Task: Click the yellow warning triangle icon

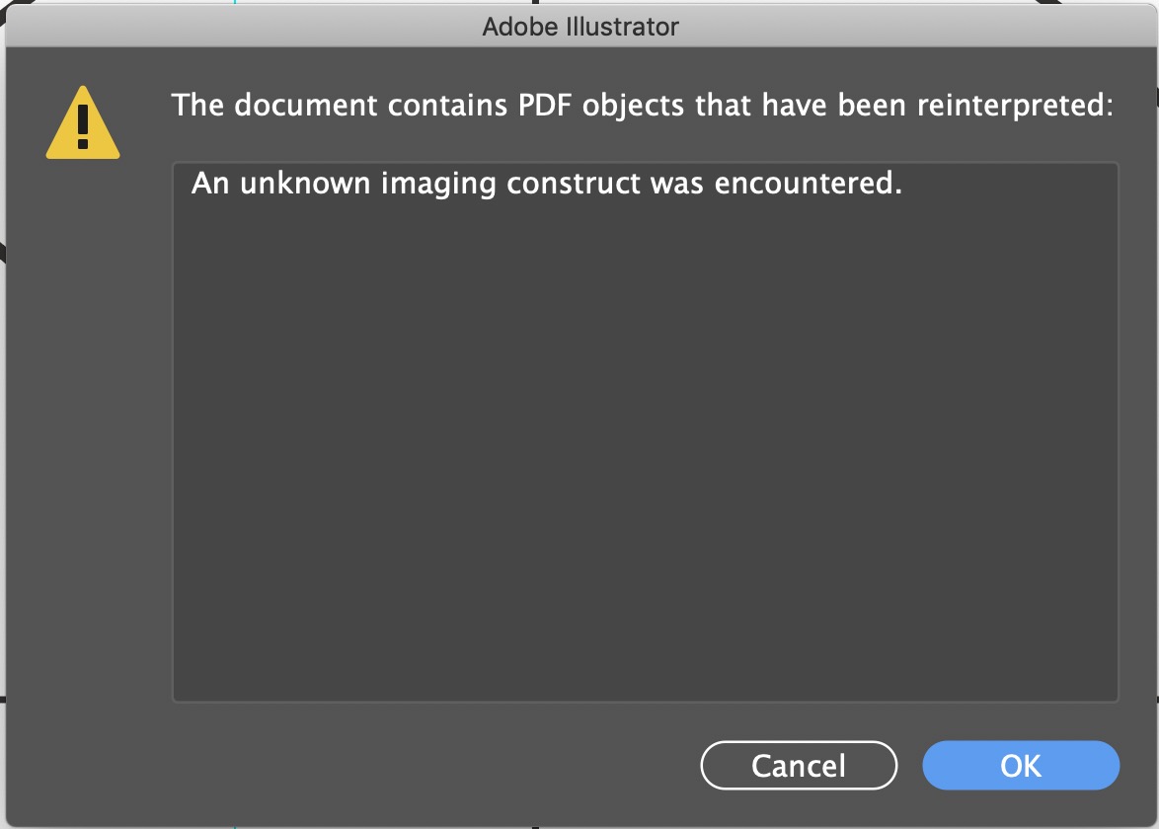Action: (83, 123)
